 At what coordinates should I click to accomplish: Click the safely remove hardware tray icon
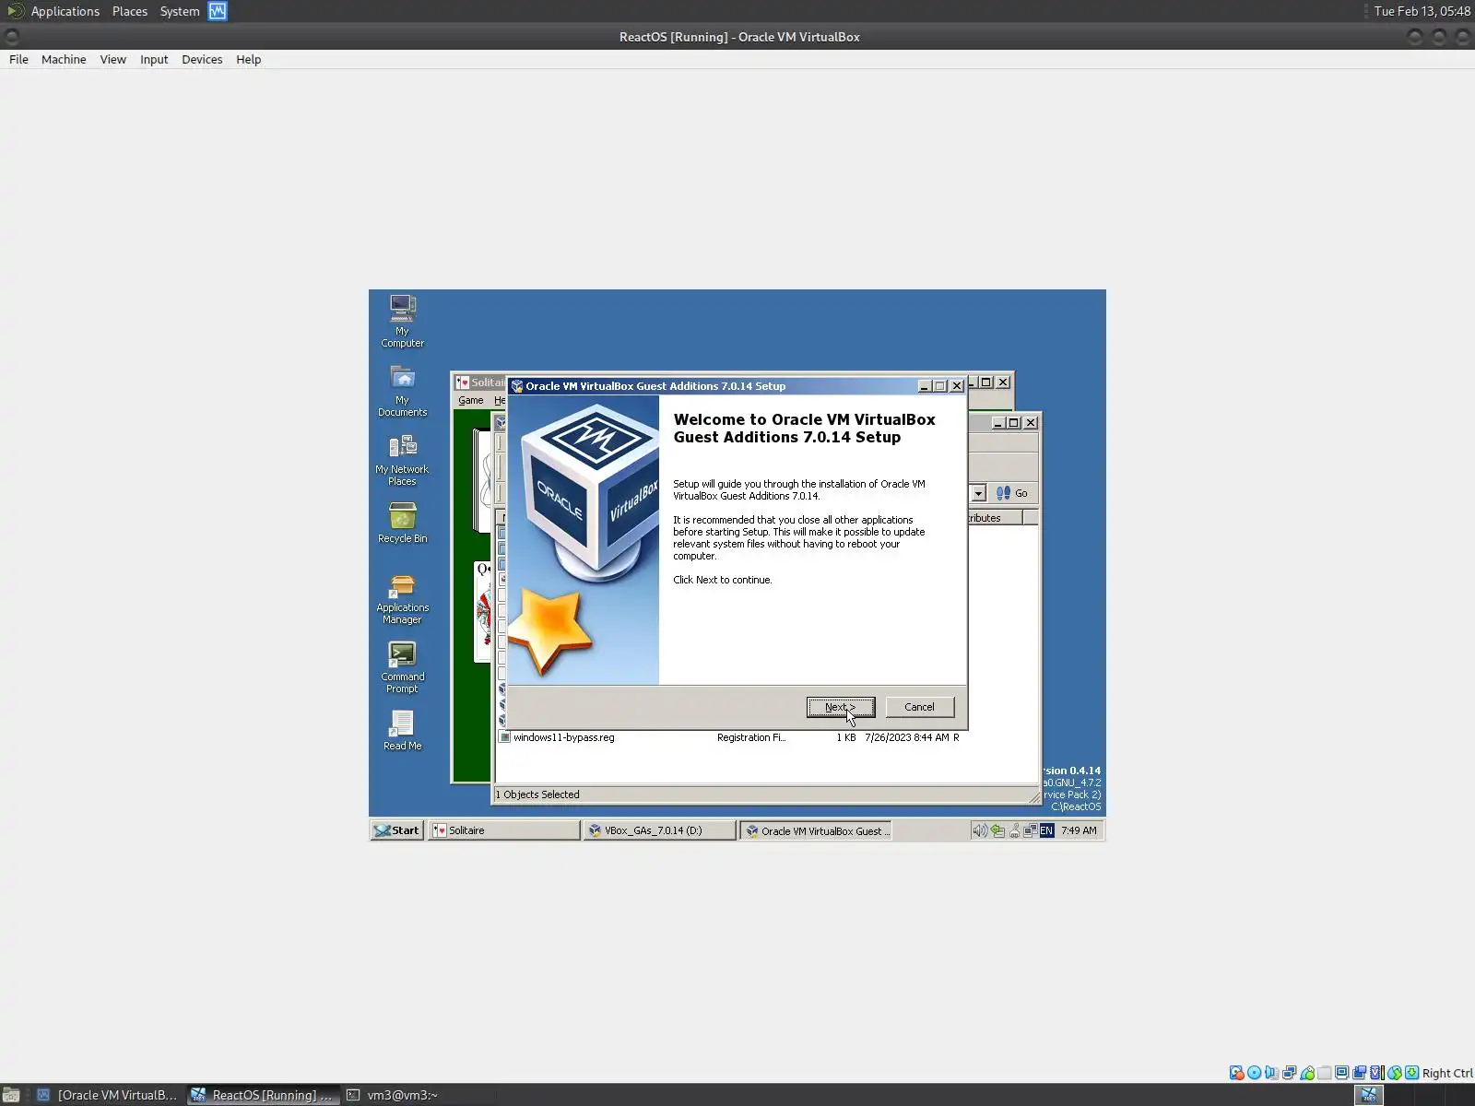(x=997, y=830)
